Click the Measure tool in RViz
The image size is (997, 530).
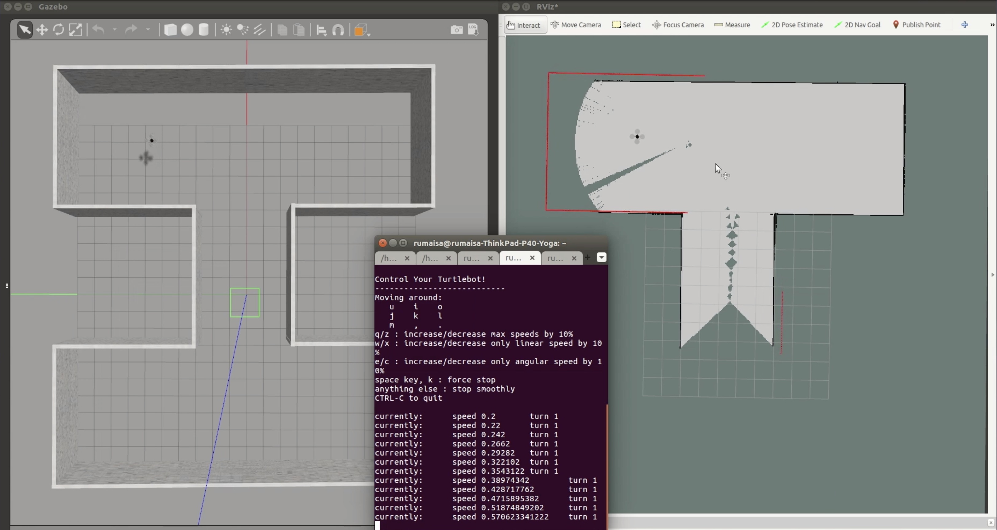733,25
